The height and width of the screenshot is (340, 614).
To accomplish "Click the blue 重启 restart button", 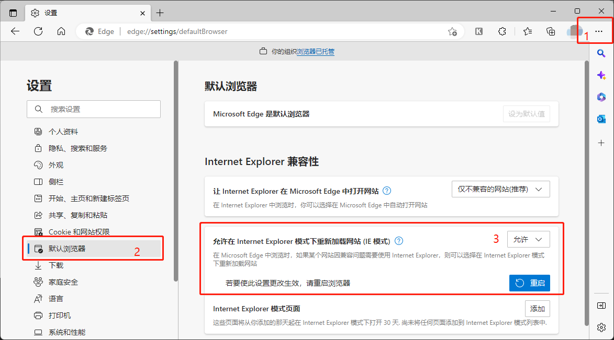I will coord(529,283).
